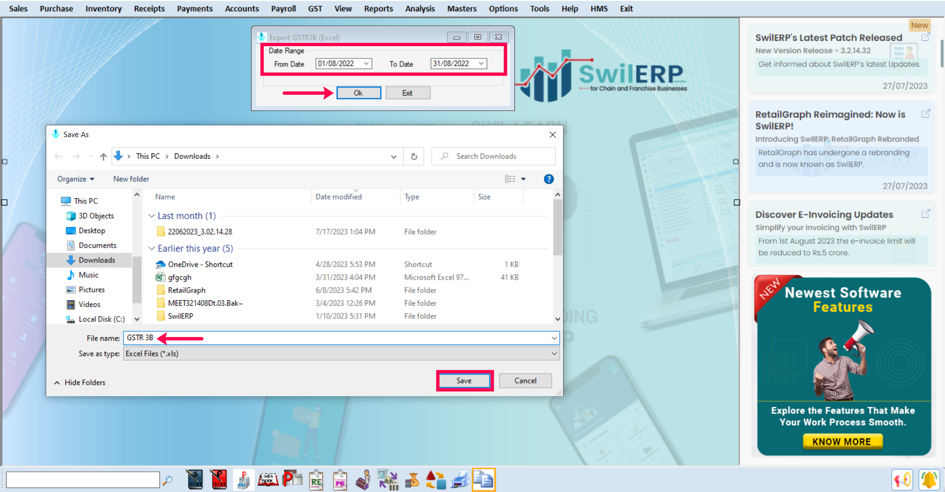Viewport: 945px width, 492px height.
Task: Open the Masters menu
Action: [462, 8]
